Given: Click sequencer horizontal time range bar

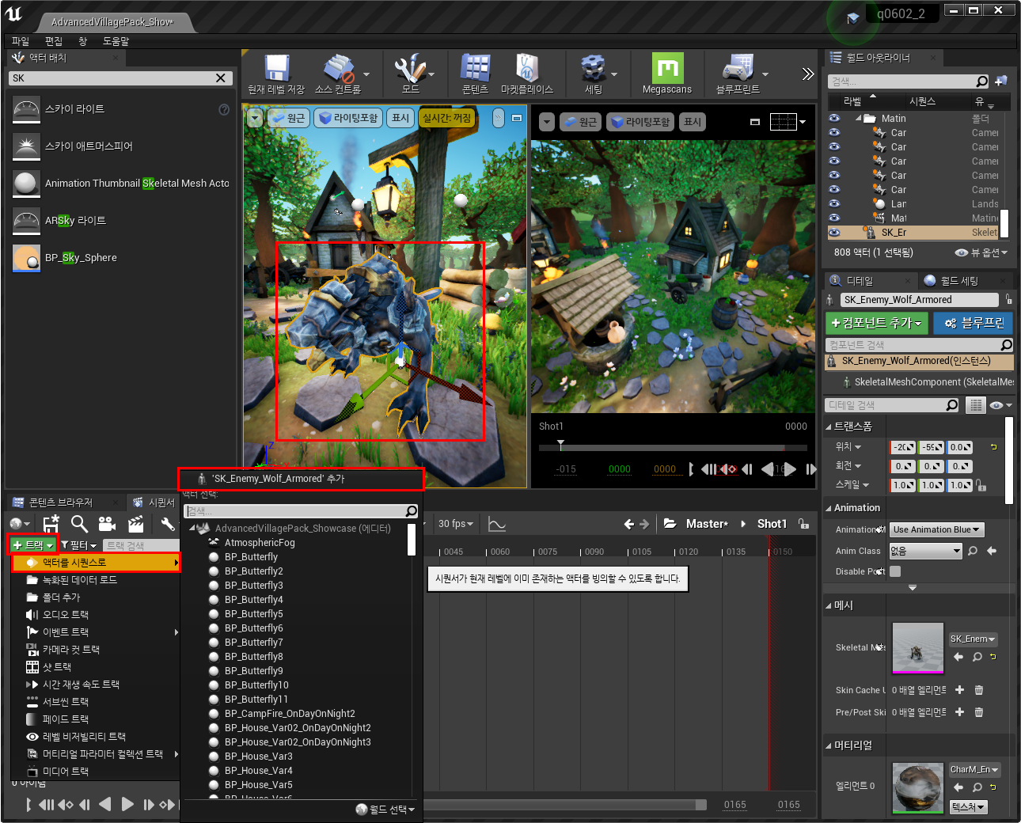Looking at the screenshot, I should tap(564, 805).
